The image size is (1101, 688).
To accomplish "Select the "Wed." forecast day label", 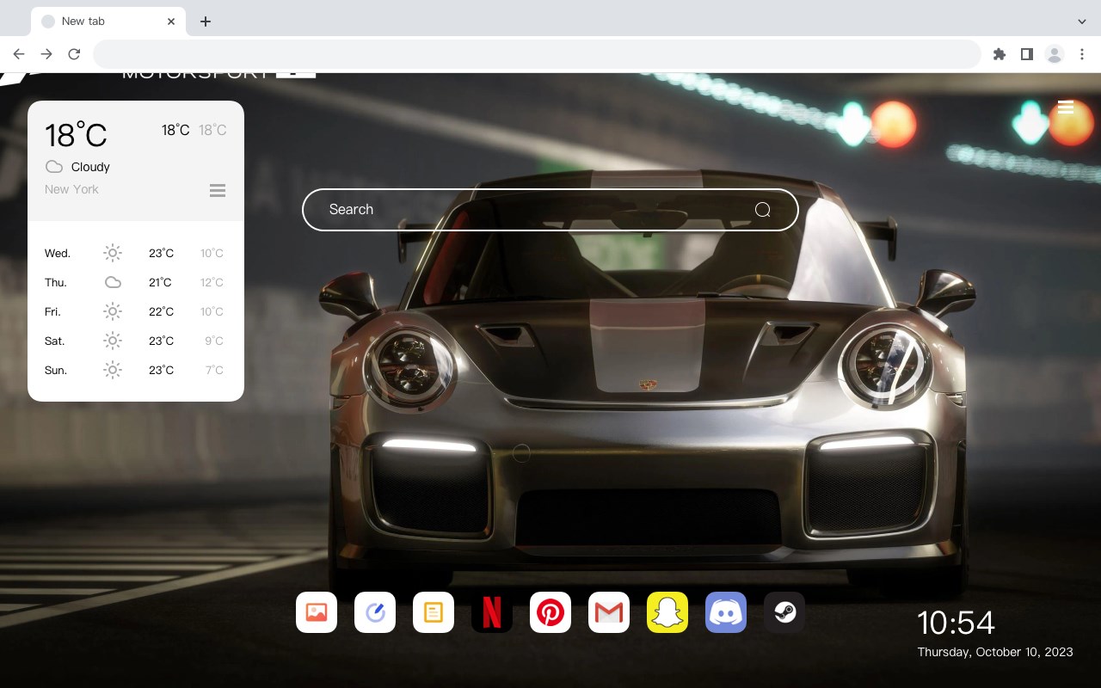I will (x=58, y=253).
